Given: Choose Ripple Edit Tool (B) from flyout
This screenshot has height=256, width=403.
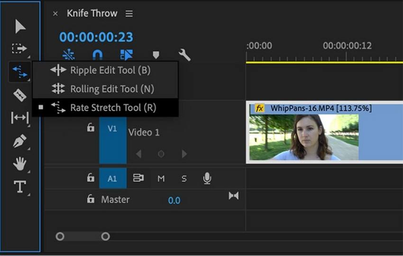Looking at the screenshot, I should click(x=110, y=71).
